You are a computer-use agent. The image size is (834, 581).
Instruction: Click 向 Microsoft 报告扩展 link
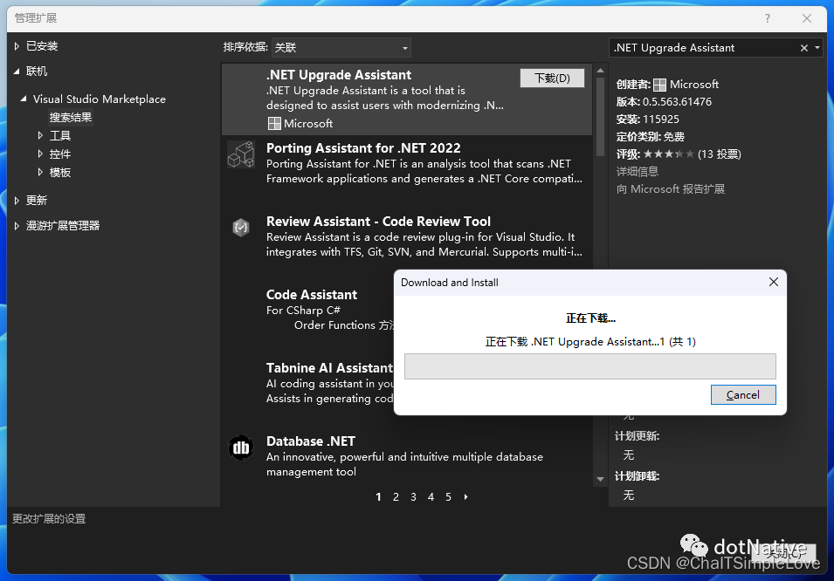pyautogui.click(x=670, y=189)
